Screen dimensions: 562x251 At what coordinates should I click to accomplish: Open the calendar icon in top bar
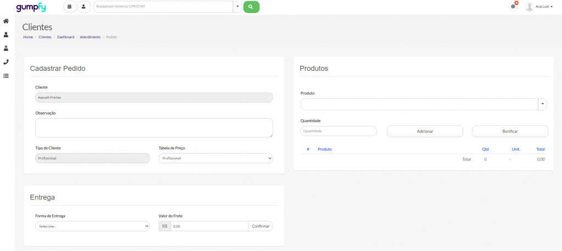pos(70,7)
